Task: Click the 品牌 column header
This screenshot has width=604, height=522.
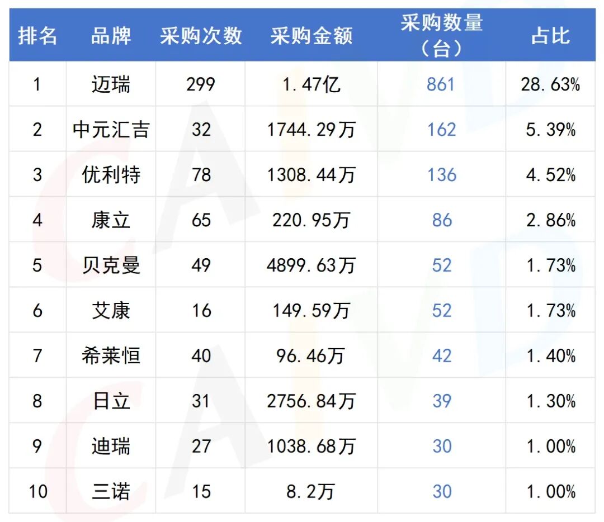Action: tap(111, 36)
